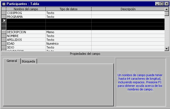Click the row selector for EDAD
The width and height of the screenshot is (170, 109).
coord(4,44)
